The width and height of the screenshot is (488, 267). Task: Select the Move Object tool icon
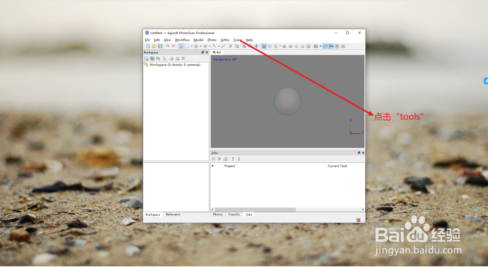point(205,46)
